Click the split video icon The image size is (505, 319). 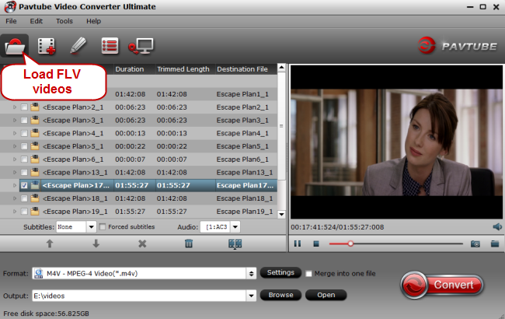pyautogui.click(x=235, y=244)
